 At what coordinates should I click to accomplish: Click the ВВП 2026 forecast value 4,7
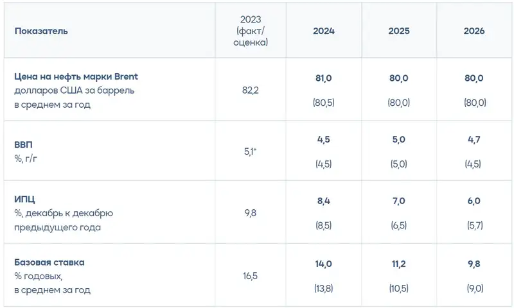[474, 139]
